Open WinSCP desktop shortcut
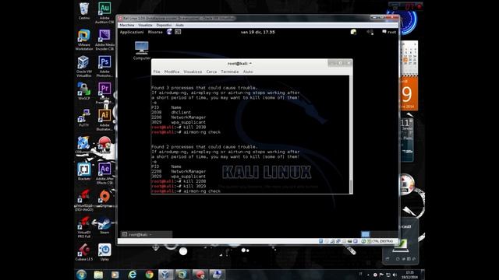Viewport: 499px width, 280px height. pyautogui.click(x=84, y=91)
